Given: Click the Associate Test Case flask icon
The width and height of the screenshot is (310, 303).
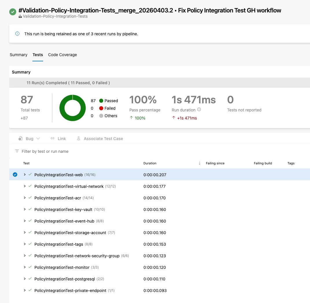Looking at the screenshot, I should coord(78,139).
